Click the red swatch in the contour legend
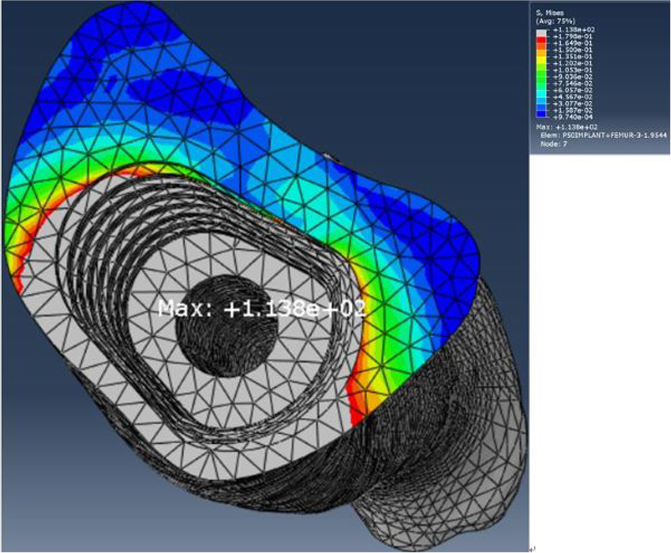 tap(541, 40)
